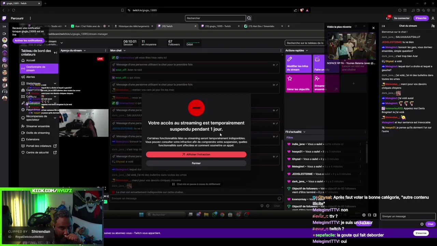The height and width of the screenshot is (246, 437).
Task: Open Portail des créateurs external link
Action: click(x=39, y=146)
